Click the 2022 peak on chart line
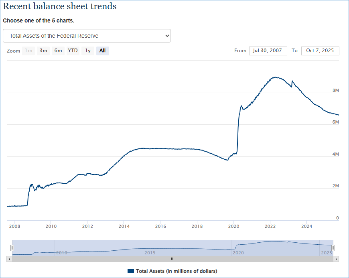 (275, 77)
